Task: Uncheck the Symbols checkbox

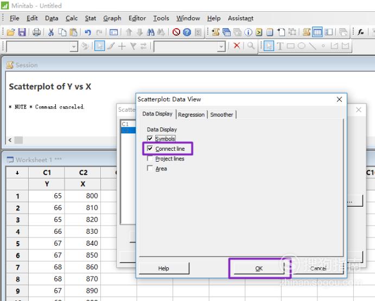Action: (x=150, y=139)
